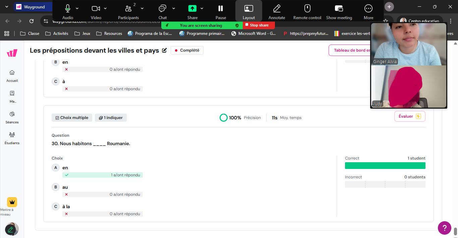Image resolution: width=458 pixels, height=238 pixels.
Task: Open the Classe bookmark folder
Action: tap(30, 34)
